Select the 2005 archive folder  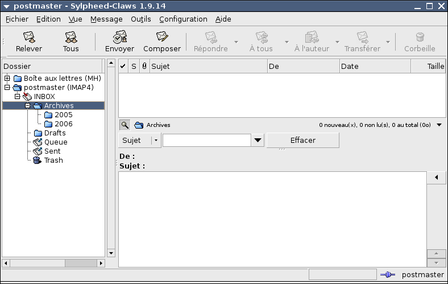click(64, 115)
